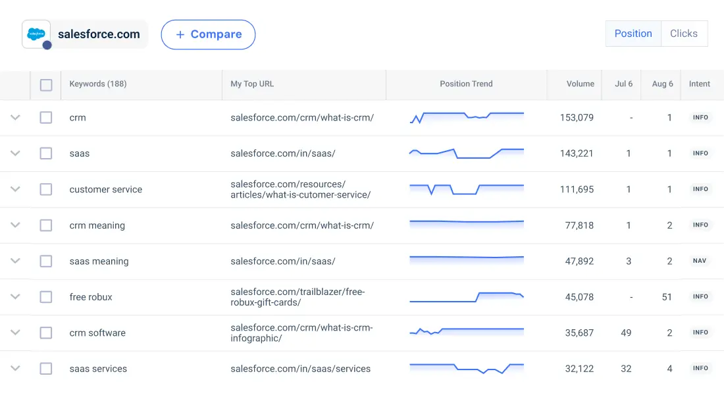
Task: Click the NAV intent badge for saas meaning
Action: (x=700, y=261)
